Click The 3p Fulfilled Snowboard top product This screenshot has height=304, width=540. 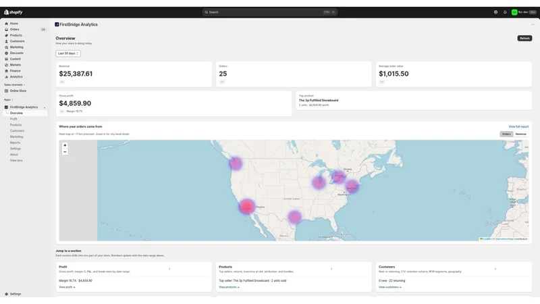coord(319,100)
